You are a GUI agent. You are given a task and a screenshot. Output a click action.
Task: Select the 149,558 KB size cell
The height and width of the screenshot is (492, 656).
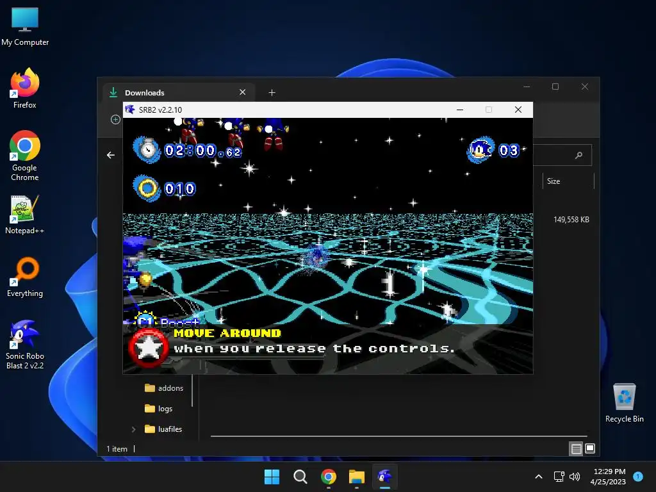[x=571, y=220]
